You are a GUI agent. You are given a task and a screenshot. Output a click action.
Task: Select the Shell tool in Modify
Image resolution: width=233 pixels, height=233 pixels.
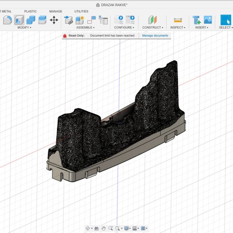19,20
